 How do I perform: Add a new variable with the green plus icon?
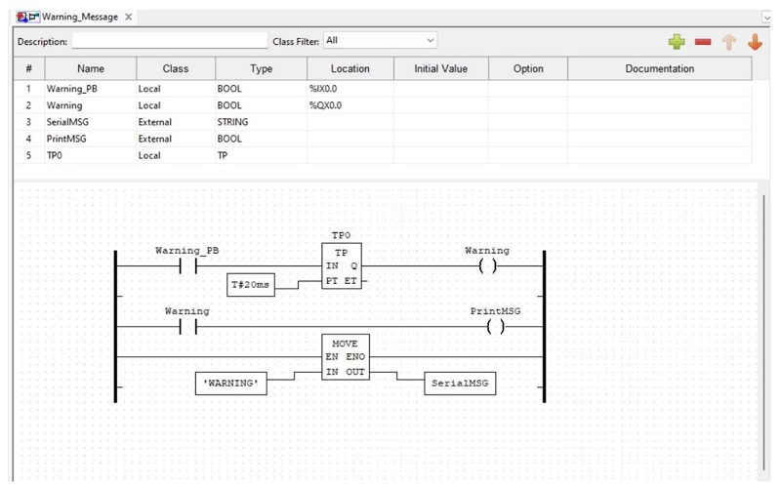677,42
